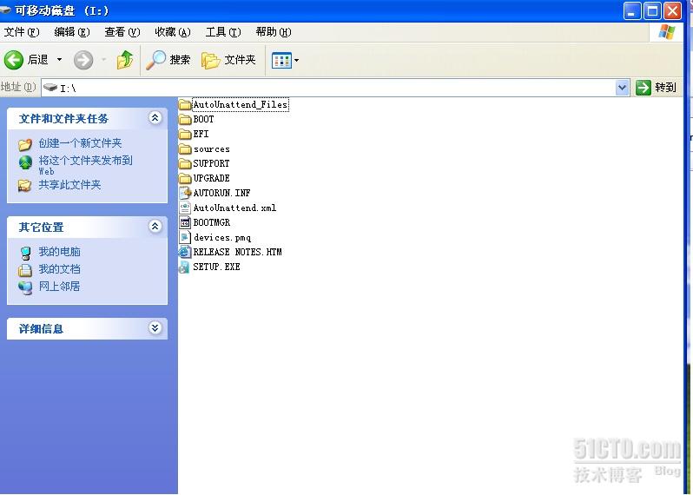Select the file name RELEASE NOTES.HTM

pos(237,252)
